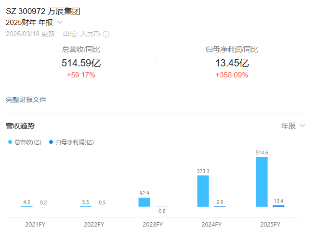
Task: Click the +358.09% net profit growth value
Action: [x=232, y=75]
